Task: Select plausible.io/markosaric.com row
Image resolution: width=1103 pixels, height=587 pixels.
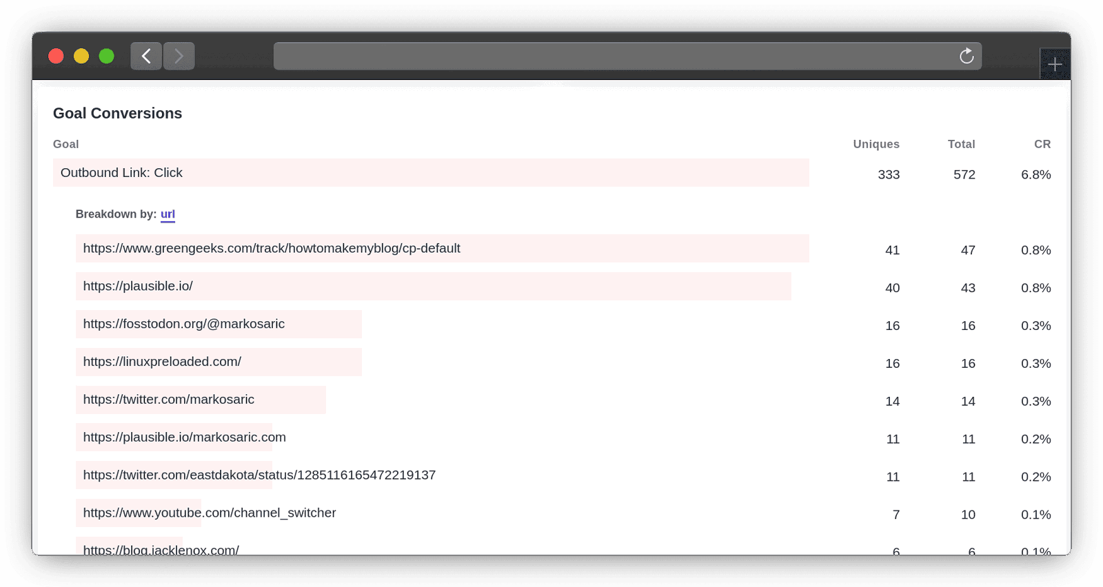Action: (184, 437)
